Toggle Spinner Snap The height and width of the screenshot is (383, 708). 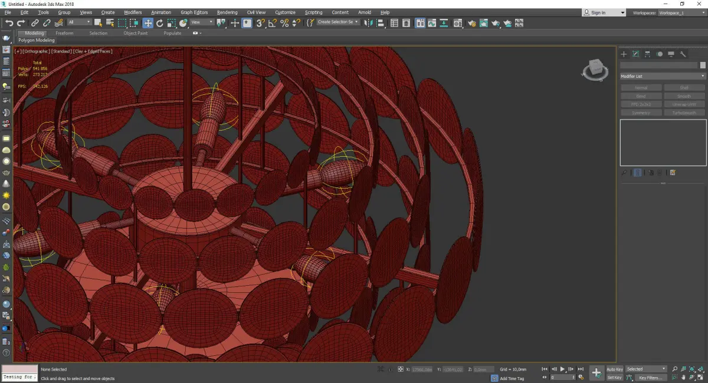(x=296, y=23)
